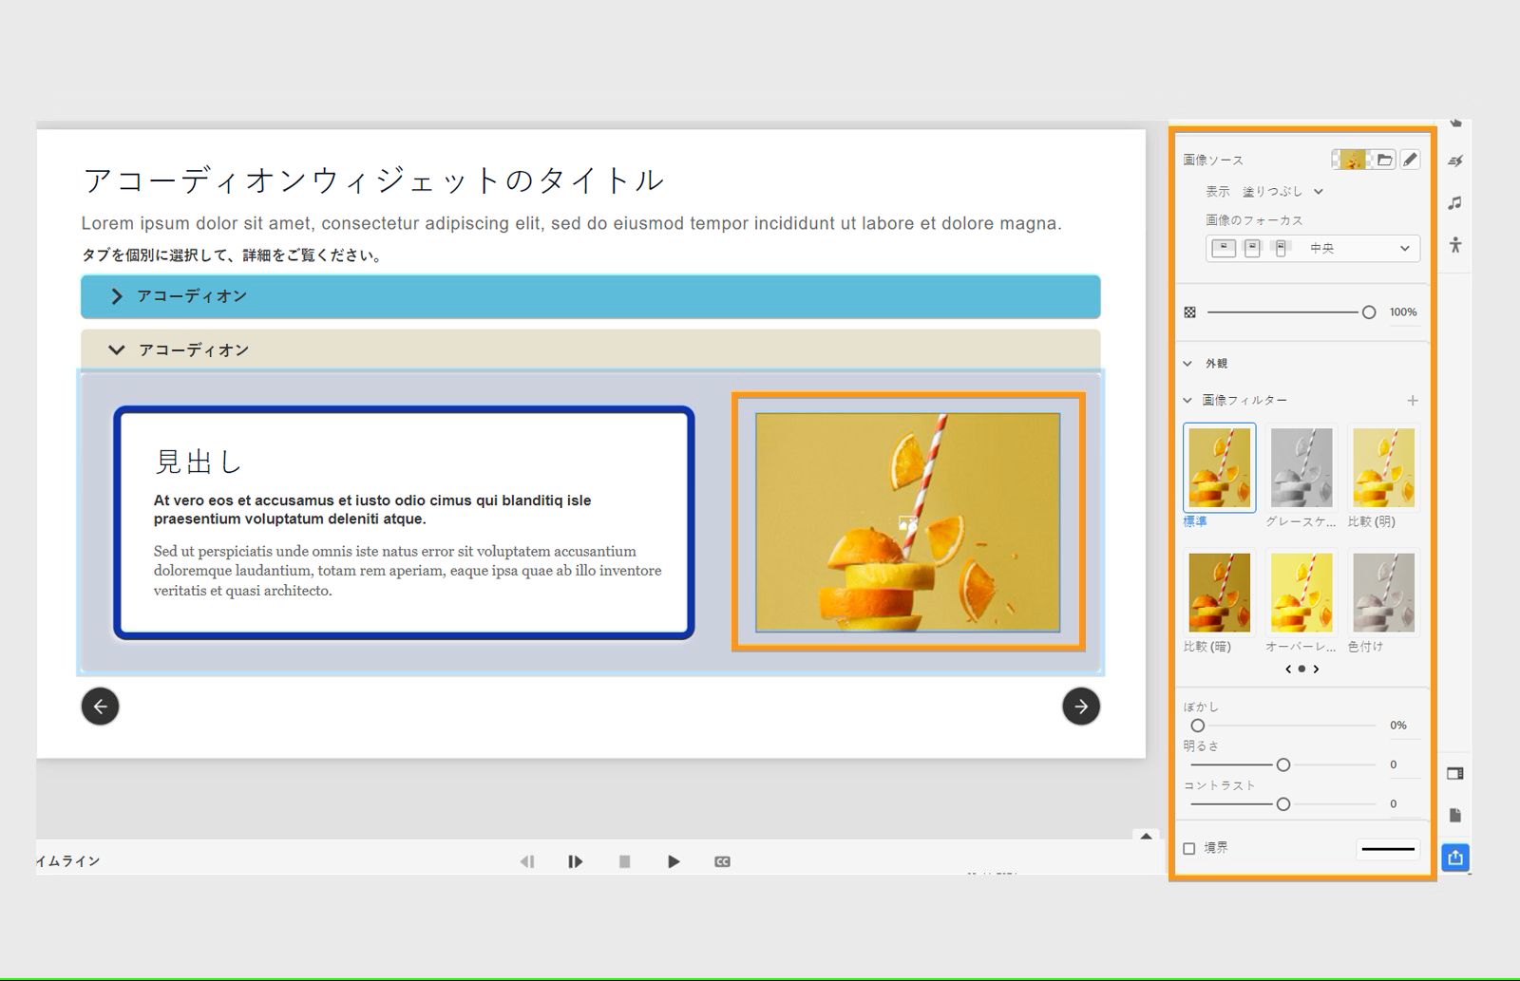Screen dimensions: 1520x981
Task: Click the pencil icon to edit the image
Action: pyautogui.click(x=1411, y=160)
